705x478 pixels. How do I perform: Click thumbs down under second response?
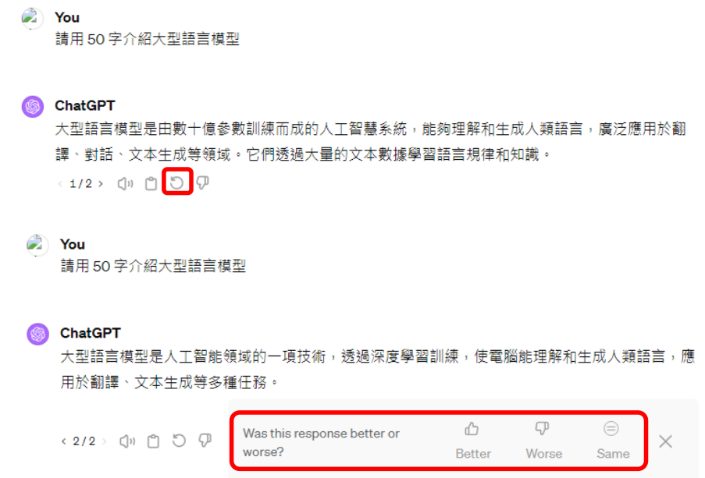205,441
